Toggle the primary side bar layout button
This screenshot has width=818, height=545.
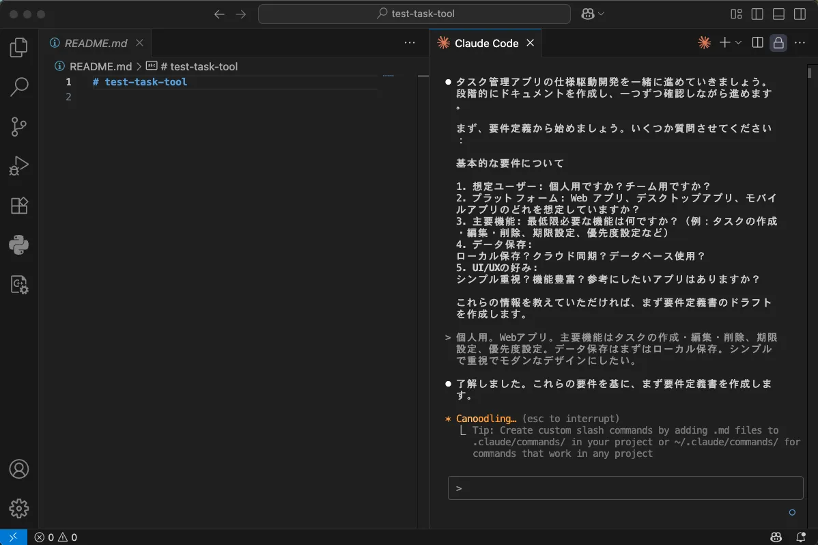coord(757,14)
